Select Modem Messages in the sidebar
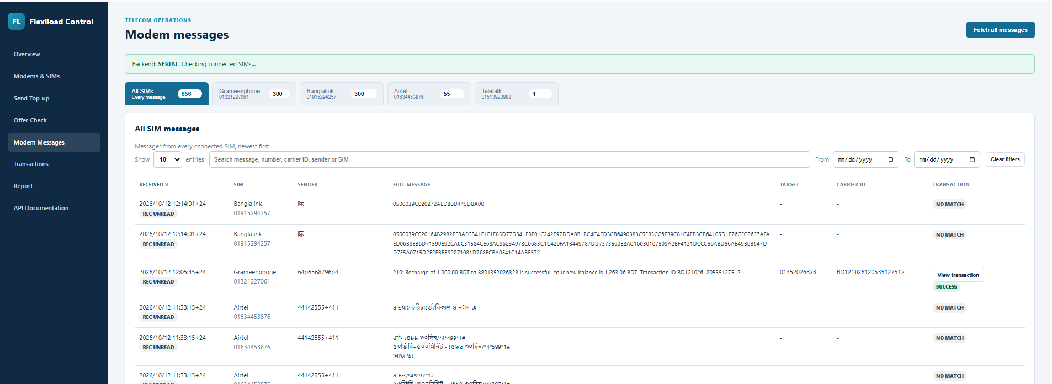1052x384 pixels. pyautogui.click(x=54, y=142)
